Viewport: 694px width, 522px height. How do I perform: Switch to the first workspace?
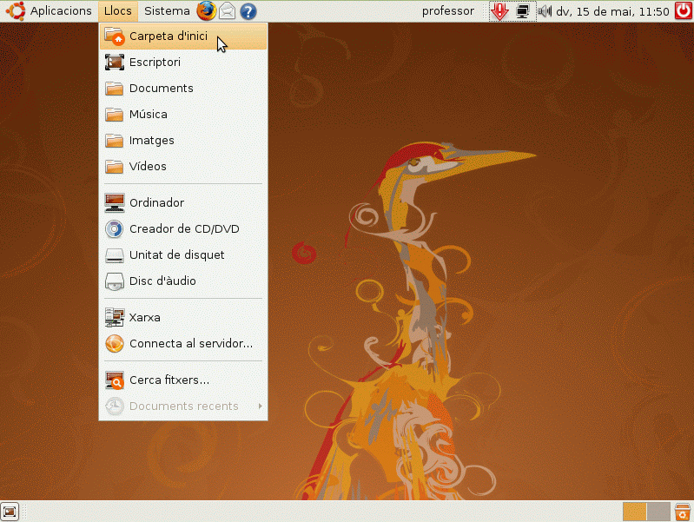tap(634, 511)
